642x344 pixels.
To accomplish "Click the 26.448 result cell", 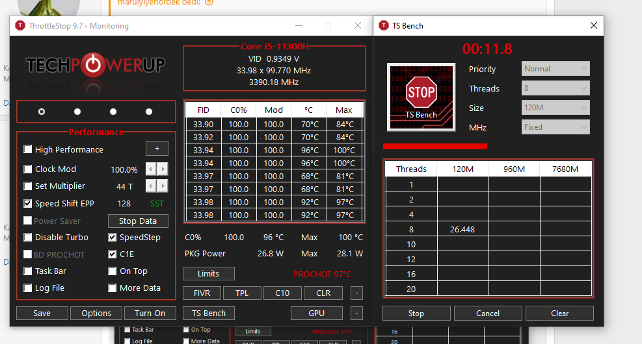I will [x=462, y=230].
